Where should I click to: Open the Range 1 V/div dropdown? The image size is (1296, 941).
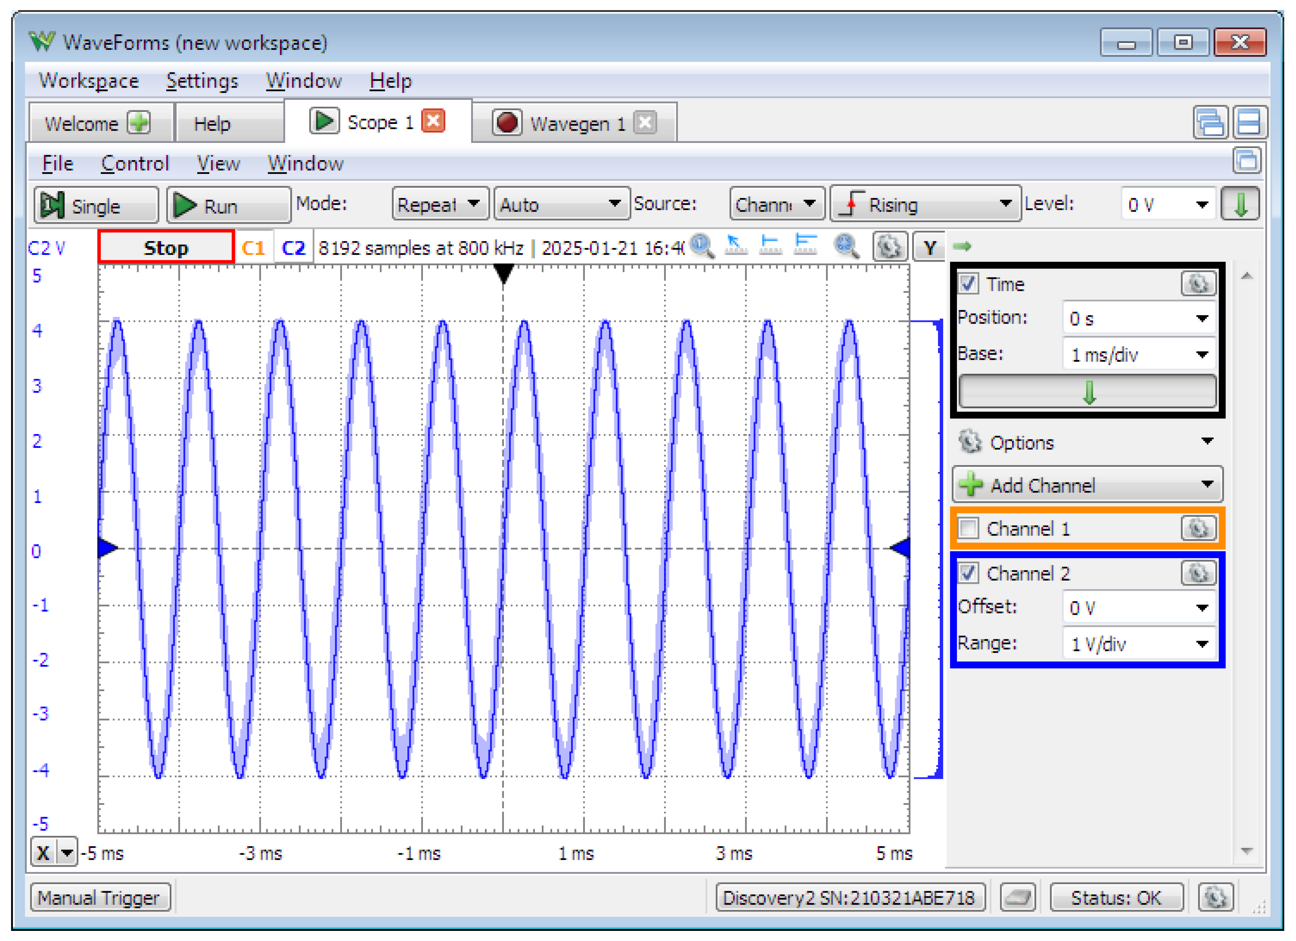click(1139, 644)
